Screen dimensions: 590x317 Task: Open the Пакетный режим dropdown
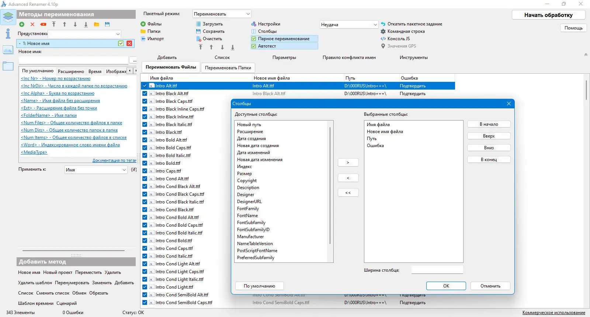click(x=222, y=14)
